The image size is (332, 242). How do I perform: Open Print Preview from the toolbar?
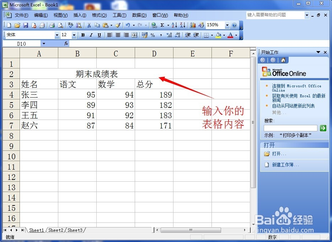pyautogui.click(x=60, y=25)
